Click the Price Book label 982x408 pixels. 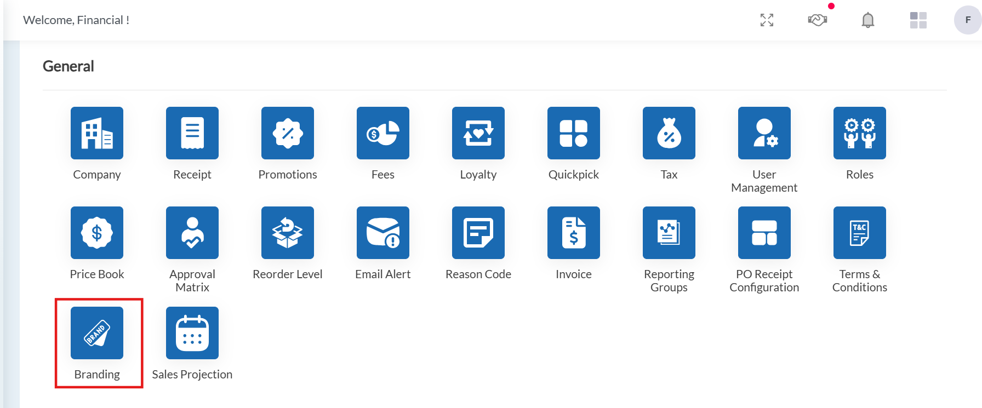point(97,274)
